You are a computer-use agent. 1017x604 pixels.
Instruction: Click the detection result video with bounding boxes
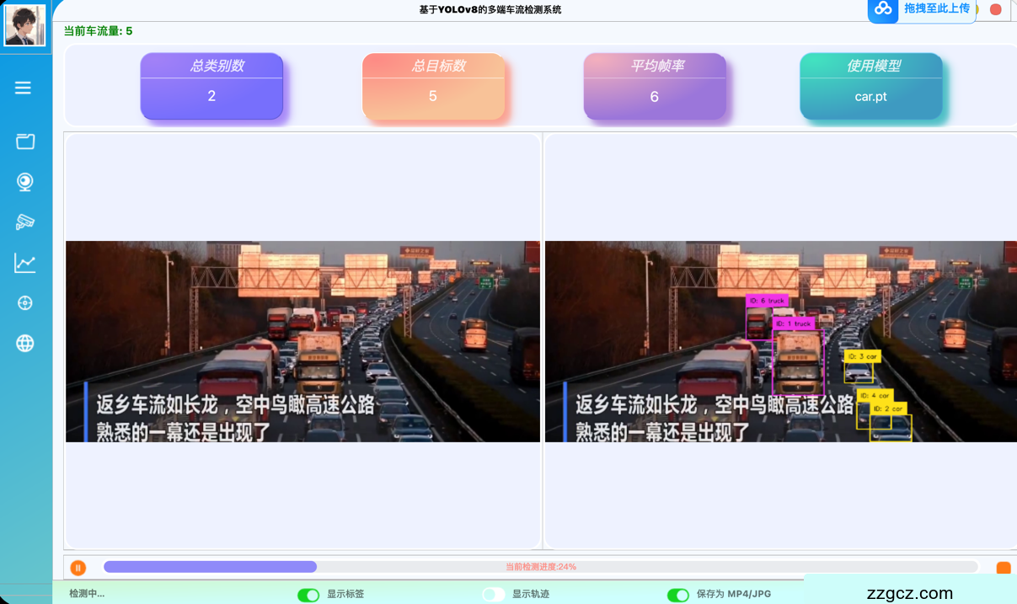click(780, 341)
